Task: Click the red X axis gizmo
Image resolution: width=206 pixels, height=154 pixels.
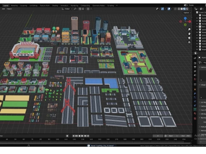Action: click(x=190, y=21)
